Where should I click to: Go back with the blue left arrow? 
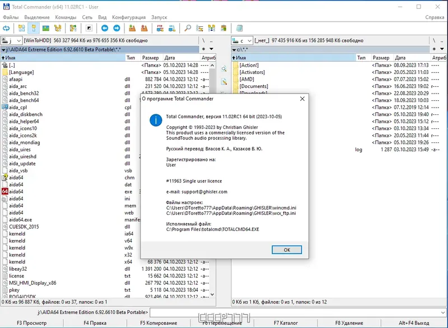coord(105,28)
